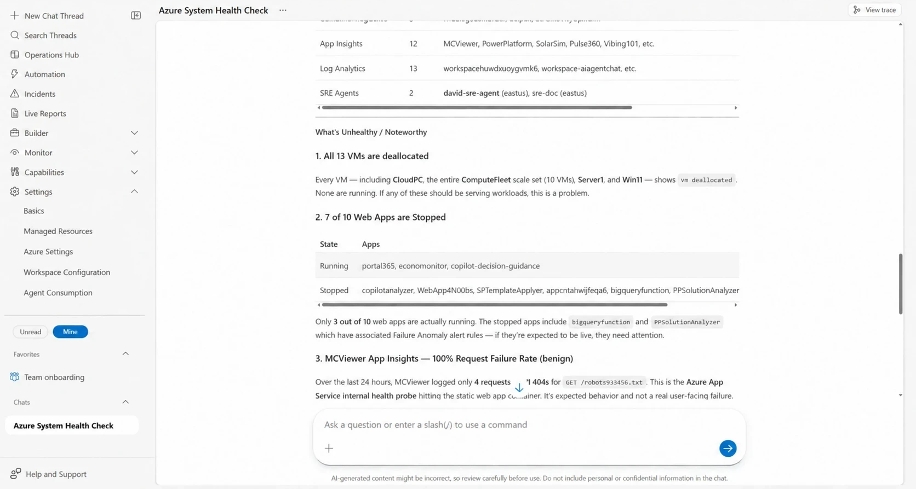
Task: Click the Search Threads magnifier icon
Action: 15,35
